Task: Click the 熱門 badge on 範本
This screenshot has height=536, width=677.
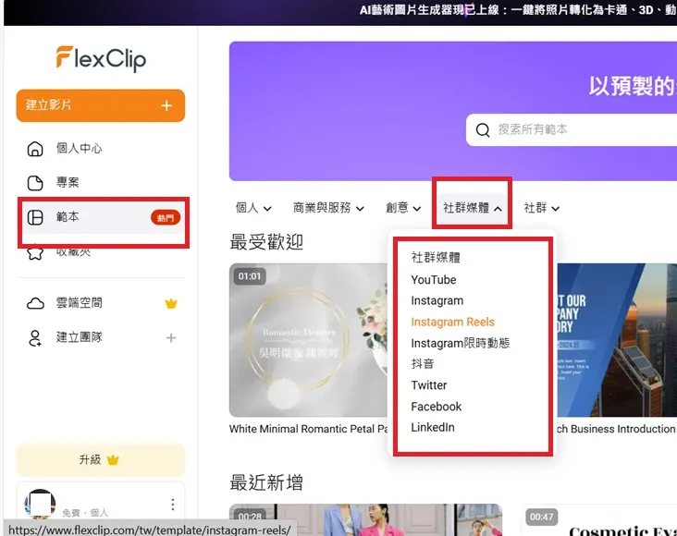Action: tap(166, 217)
